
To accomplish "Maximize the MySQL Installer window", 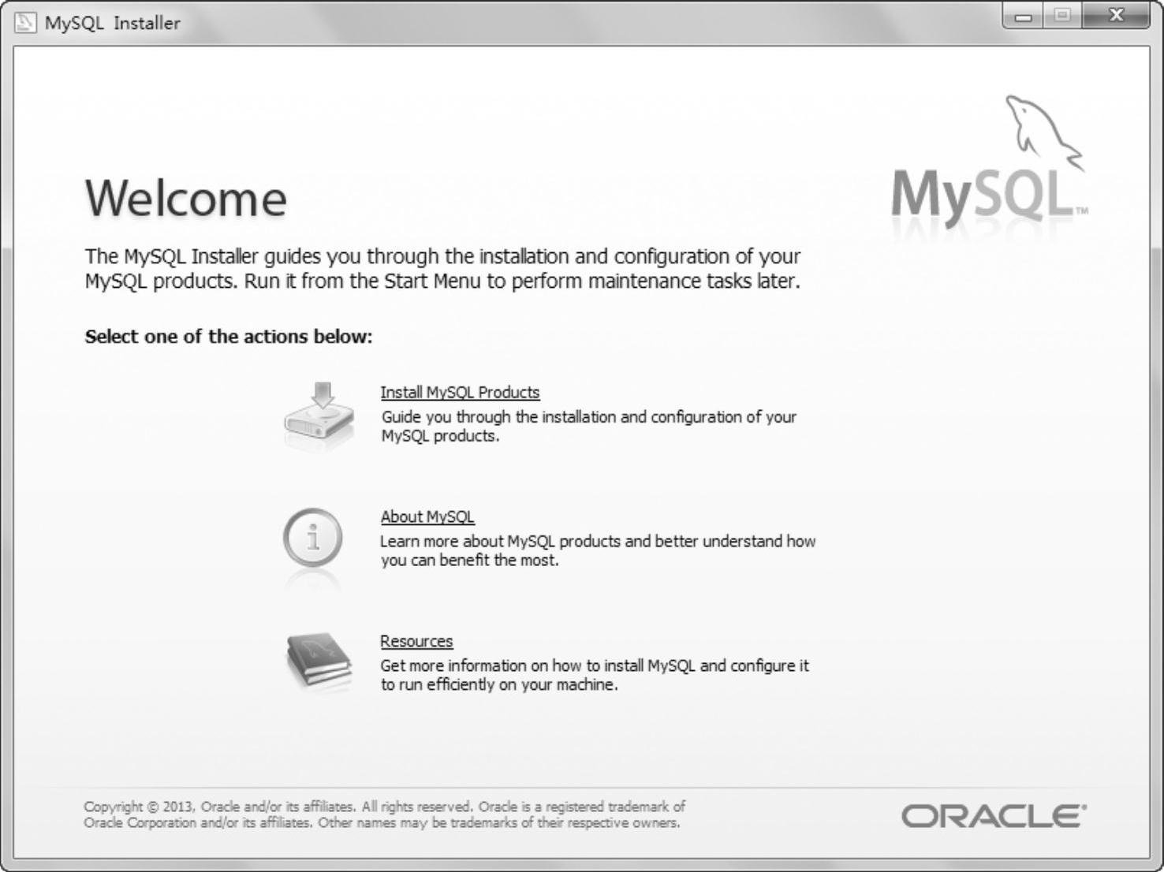I will tap(1063, 17).
